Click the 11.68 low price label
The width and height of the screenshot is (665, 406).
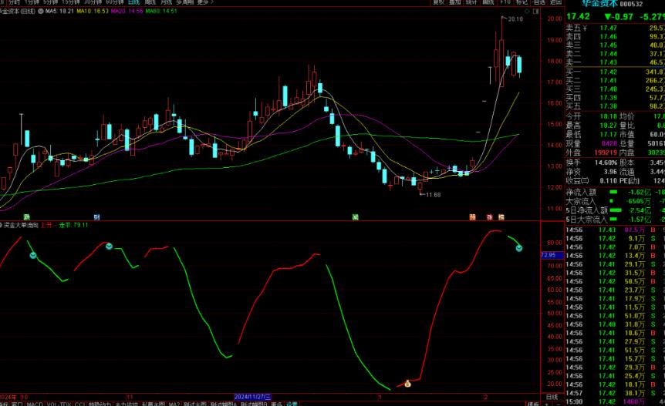[433, 195]
